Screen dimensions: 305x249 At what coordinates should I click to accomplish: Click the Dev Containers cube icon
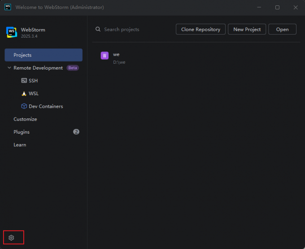click(24, 106)
